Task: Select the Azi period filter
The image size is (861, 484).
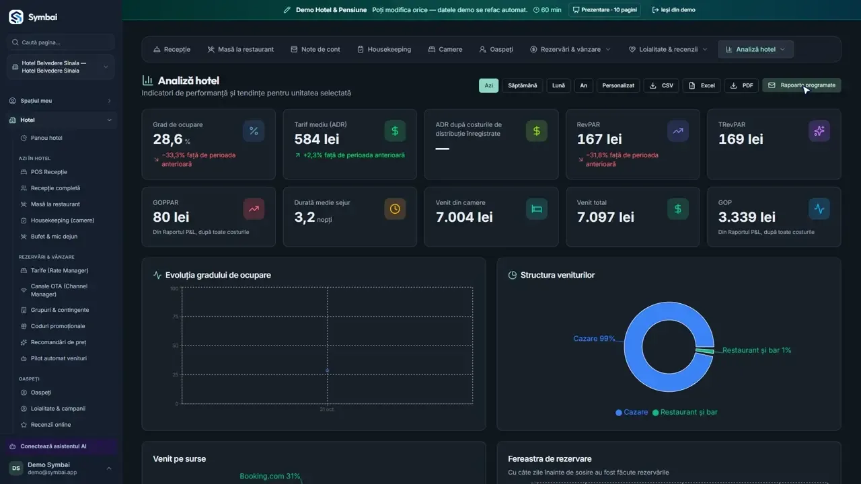Action: pyautogui.click(x=489, y=85)
